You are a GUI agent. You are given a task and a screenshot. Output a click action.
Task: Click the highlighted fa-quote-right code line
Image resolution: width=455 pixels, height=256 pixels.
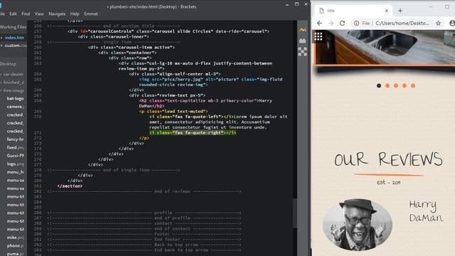click(193, 133)
